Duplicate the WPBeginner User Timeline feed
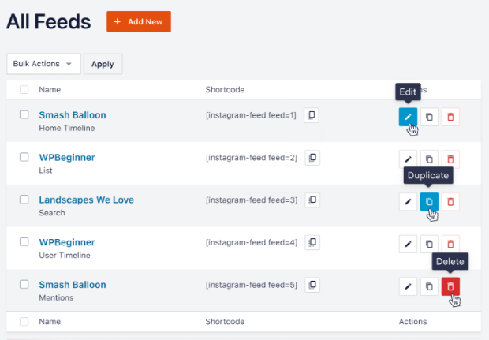This screenshot has height=340, width=489. pyautogui.click(x=429, y=244)
